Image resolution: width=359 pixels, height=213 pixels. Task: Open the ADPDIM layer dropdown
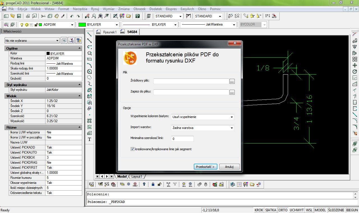pyautogui.click(x=72, y=25)
